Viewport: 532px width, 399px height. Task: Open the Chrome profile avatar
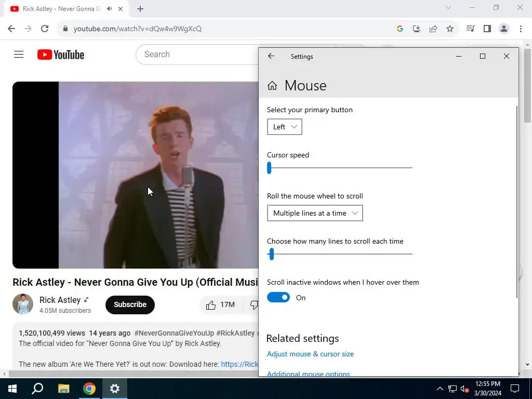coord(504,29)
